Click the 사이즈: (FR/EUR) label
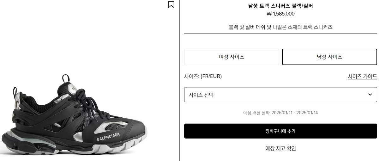The height and width of the screenshot is (161, 379). click(x=203, y=76)
